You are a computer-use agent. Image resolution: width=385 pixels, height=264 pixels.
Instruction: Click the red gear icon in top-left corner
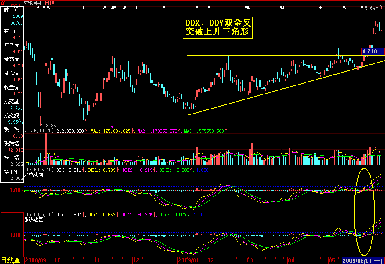(x=3, y=3)
